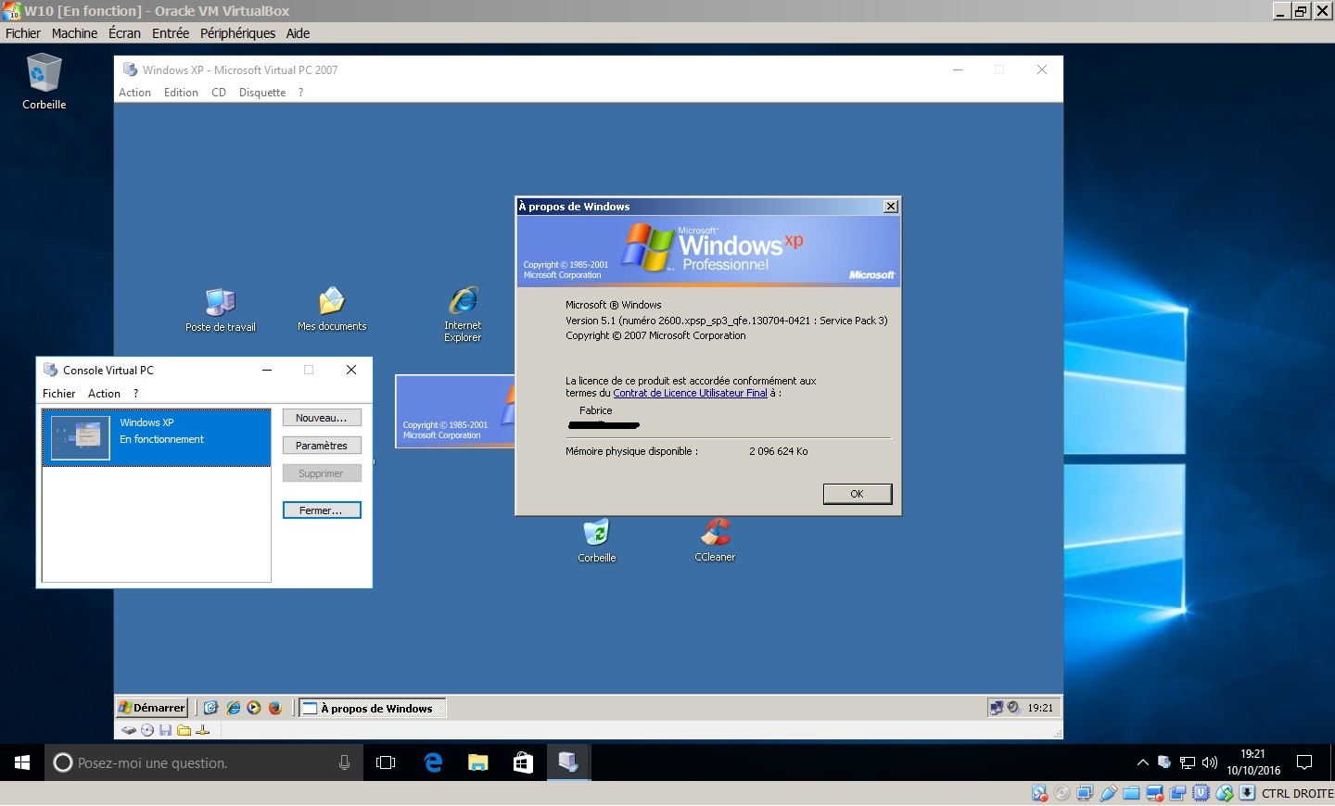Image resolution: width=1335 pixels, height=806 pixels.
Task: Click Microsoft Edge in Windows 10 taskbar
Action: click(x=433, y=762)
